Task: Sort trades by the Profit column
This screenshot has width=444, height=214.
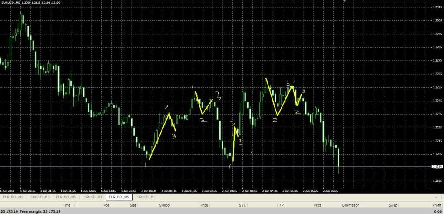Action: (x=437, y=205)
